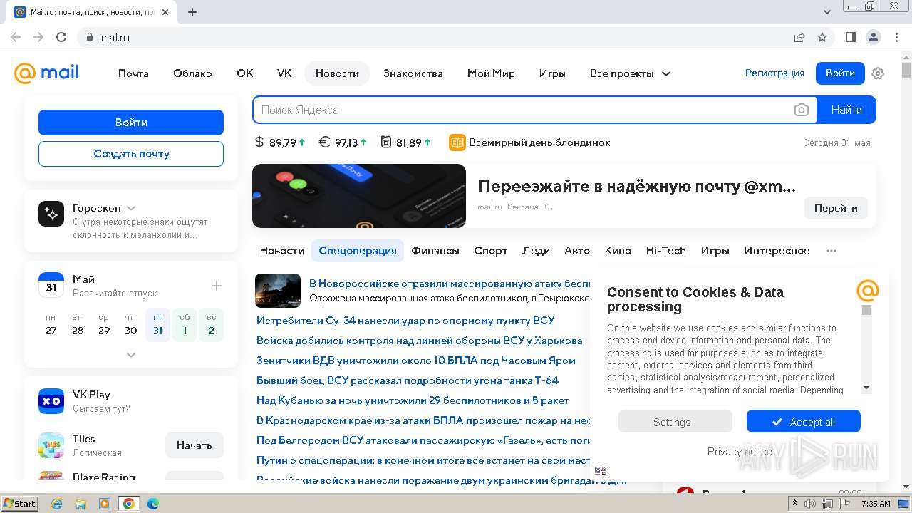
Task: Open the calendar icon showing 31
Action: tap(51, 285)
